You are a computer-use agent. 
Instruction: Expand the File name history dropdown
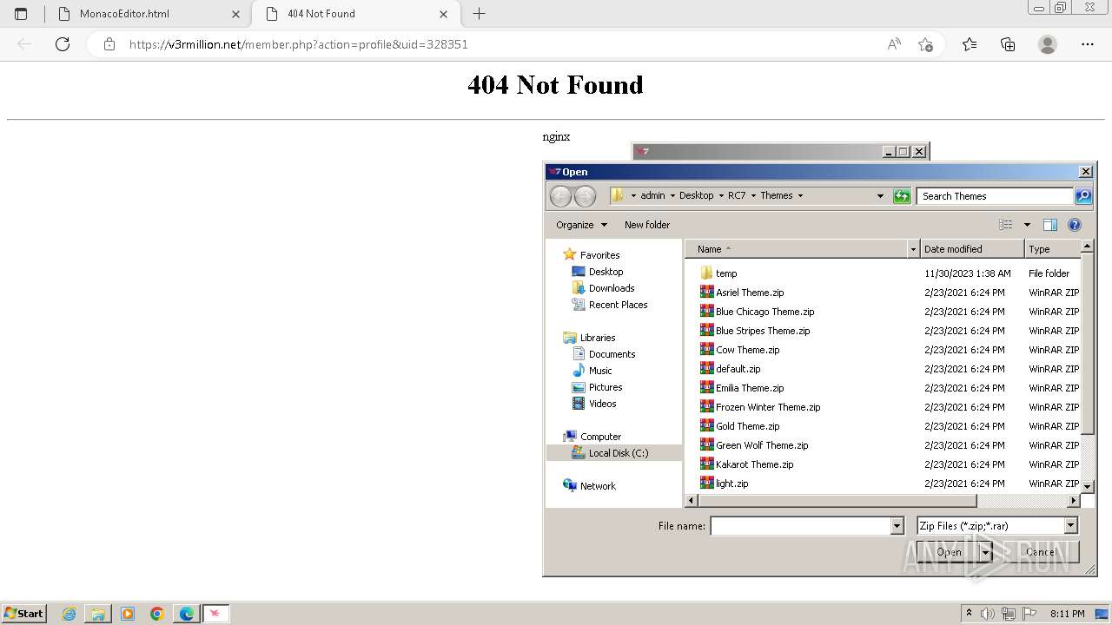point(897,526)
